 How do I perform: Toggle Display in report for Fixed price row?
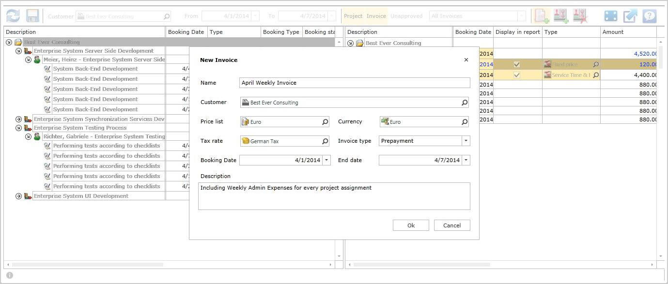(x=517, y=64)
